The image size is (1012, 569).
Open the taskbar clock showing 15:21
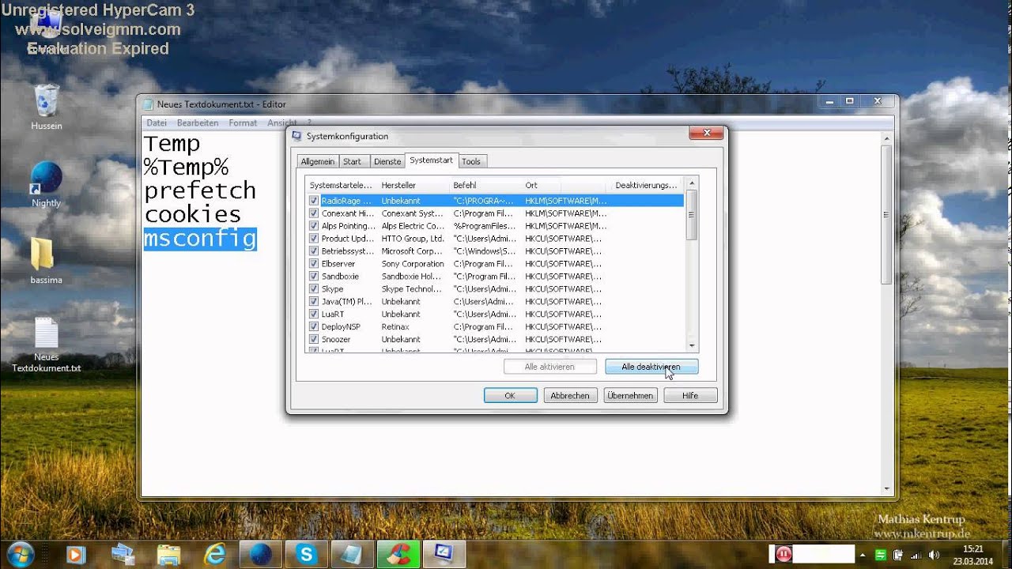click(x=973, y=555)
